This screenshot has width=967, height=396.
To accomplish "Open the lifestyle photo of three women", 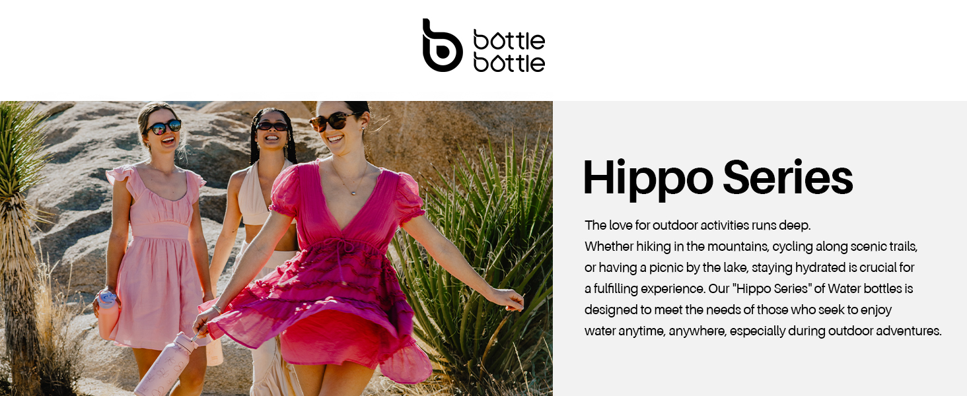I will pyautogui.click(x=276, y=248).
